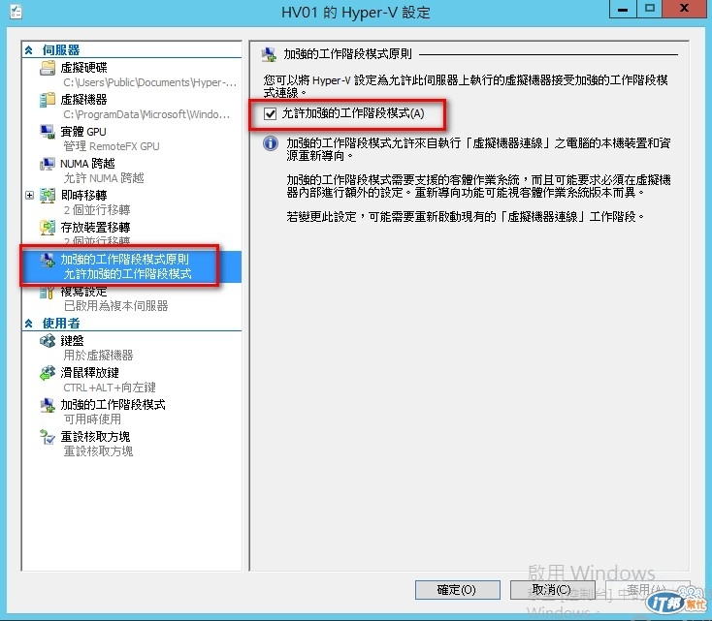Open the 虛擬機器 settings icon
The image size is (712, 621).
48,100
